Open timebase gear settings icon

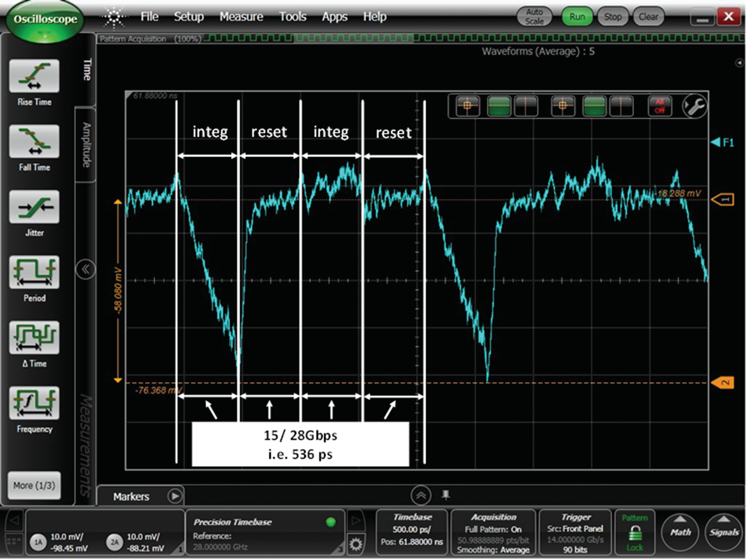coord(355,544)
